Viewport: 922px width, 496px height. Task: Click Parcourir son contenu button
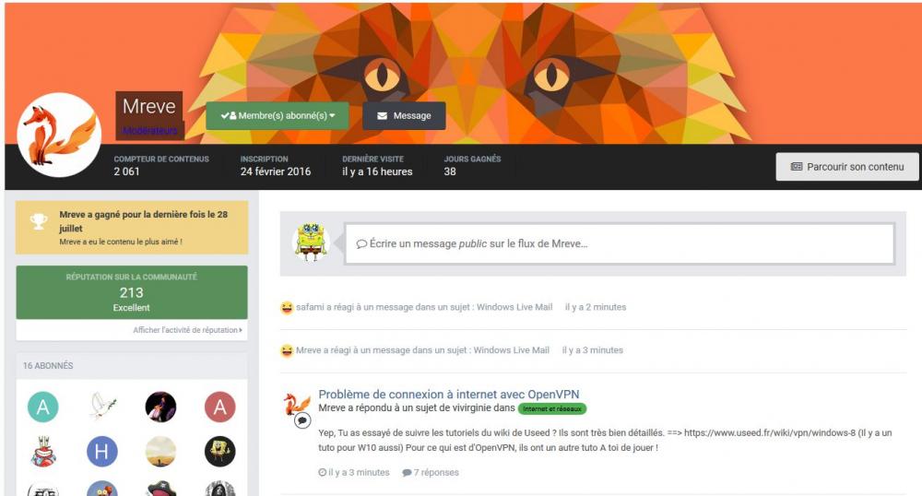[847, 167]
